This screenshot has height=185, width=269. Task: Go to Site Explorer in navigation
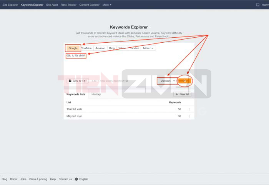10,5
